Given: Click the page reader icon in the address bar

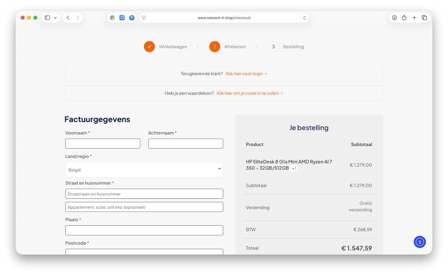Looking at the screenshot, I should (x=144, y=18).
